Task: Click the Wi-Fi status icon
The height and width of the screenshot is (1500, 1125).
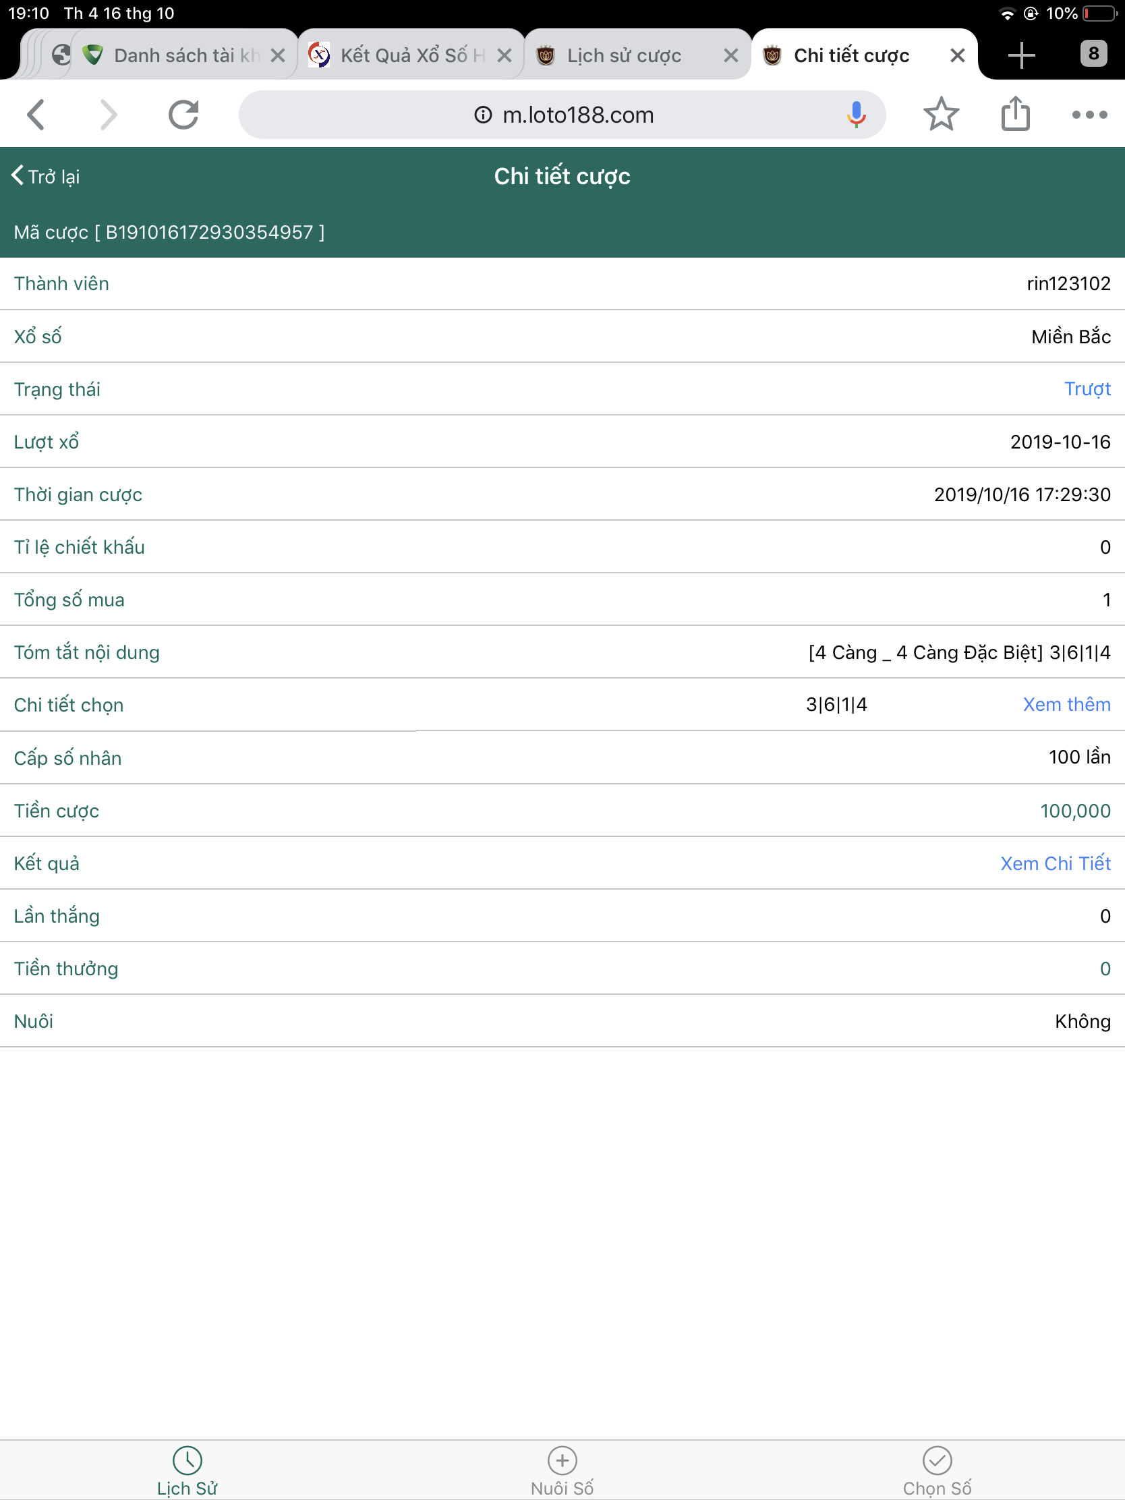Action: [1007, 13]
